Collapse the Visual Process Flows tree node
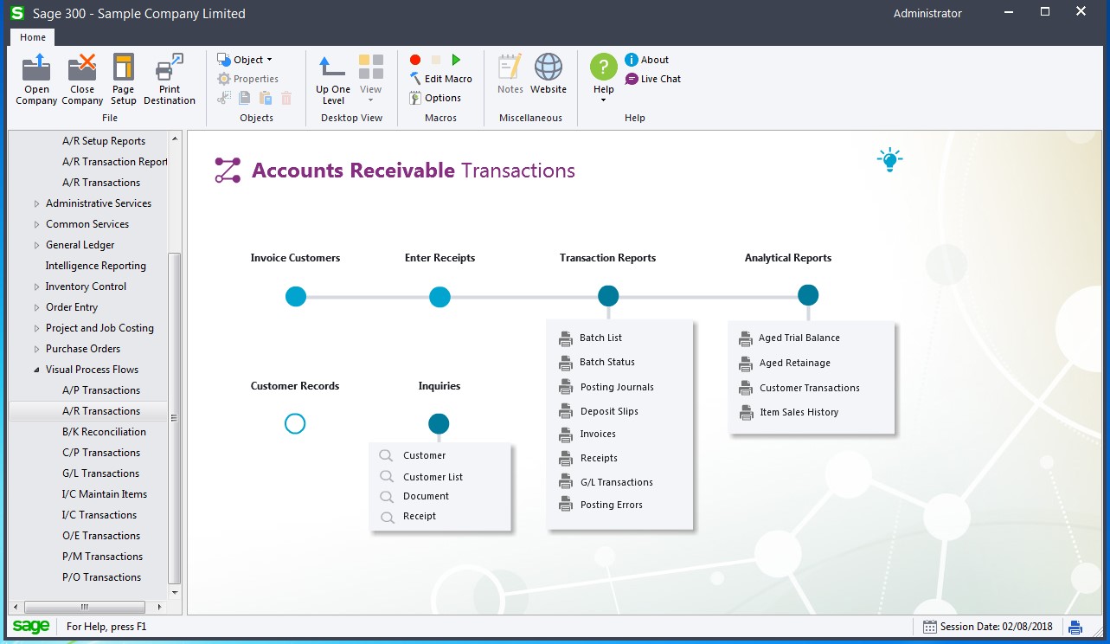Viewport: 1110px width, 644px height. point(36,370)
